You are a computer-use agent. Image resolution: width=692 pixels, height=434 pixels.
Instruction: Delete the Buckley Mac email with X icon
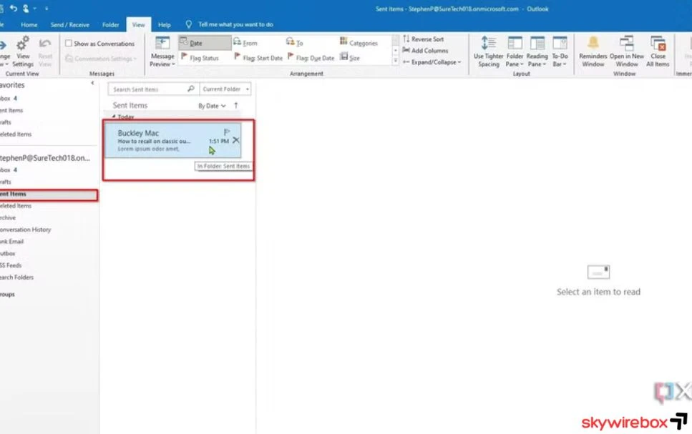coord(236,141)
